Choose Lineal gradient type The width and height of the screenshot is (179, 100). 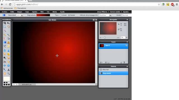pyautogui.click(x=61, y=15)
